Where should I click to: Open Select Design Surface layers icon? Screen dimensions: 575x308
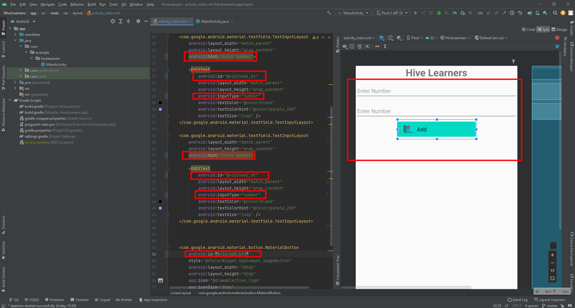coord(382,38)
